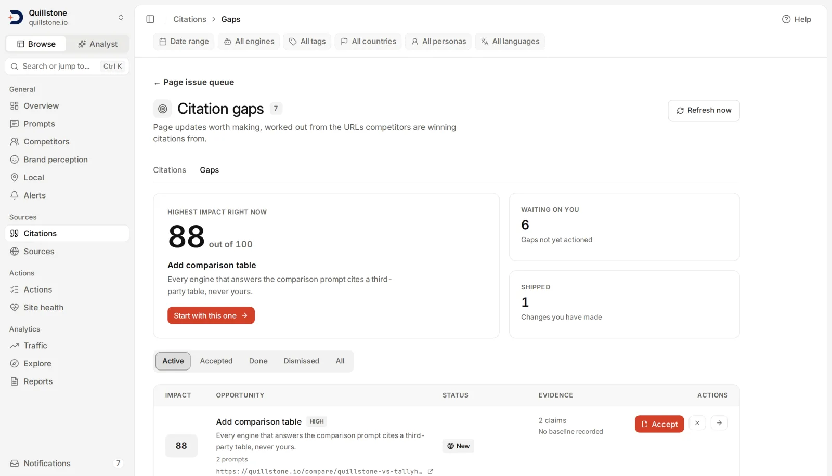Click Start with this one
832x476 pixels.
(x=211, y=315)
